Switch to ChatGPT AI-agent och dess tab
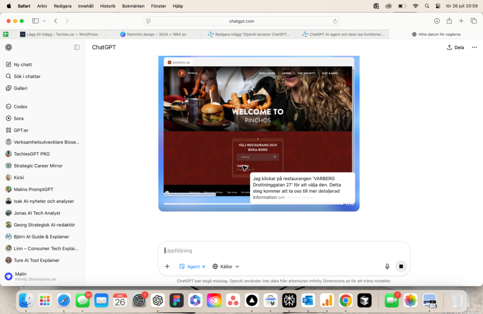 click(341, 34)
